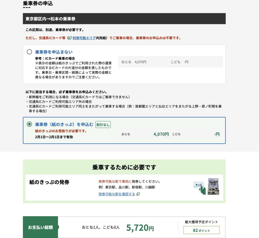Viewport: 259px width, 238px height.
Task: Click the 5,720円 total amount
Action: tap(140, 228)
